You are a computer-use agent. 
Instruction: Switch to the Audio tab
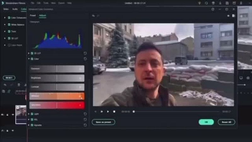point(15,9)
